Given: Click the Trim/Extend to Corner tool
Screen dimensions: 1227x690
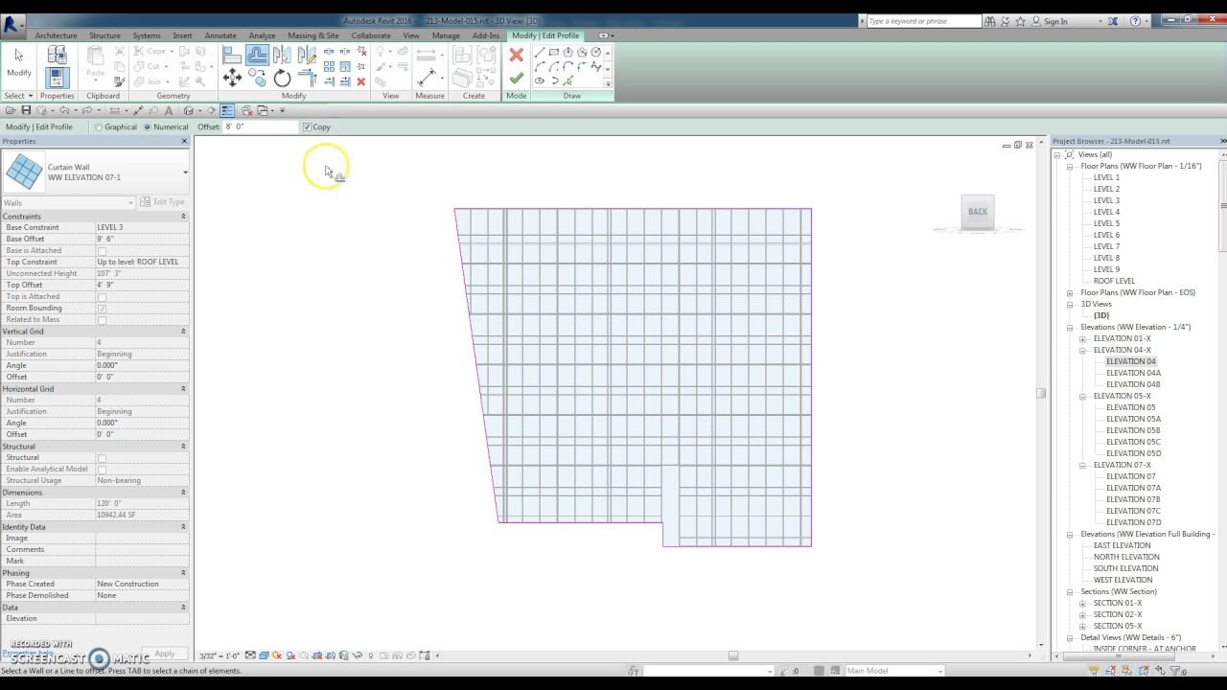Looking at the screenshot, I should point(307,79).
